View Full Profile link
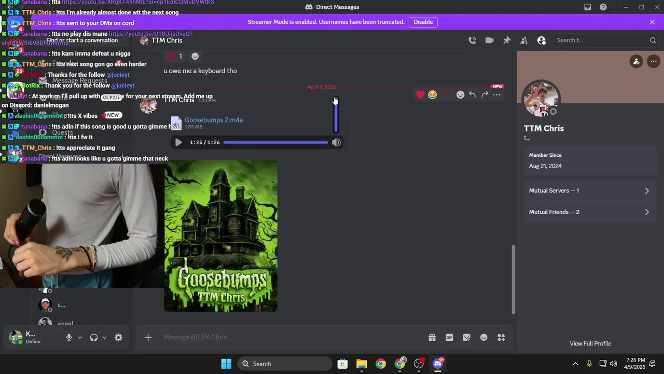Screen dimensions: 664x374 tap(590, 344)
